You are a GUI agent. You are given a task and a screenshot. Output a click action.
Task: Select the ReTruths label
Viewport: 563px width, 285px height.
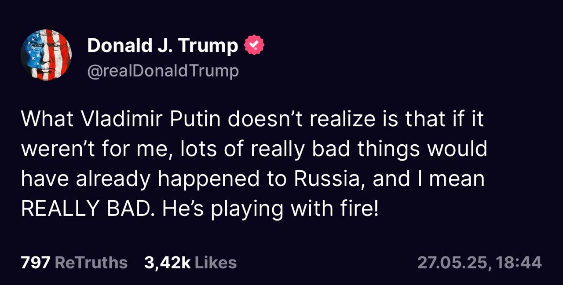tap(91, 263)
